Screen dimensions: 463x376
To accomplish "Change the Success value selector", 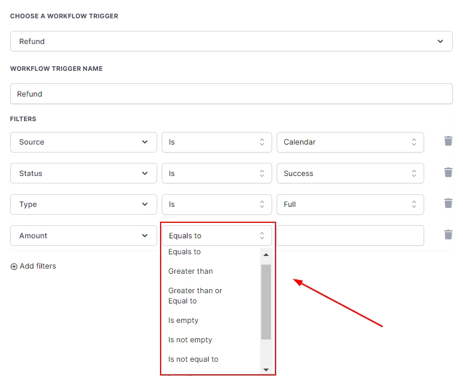I will (x=350, y=174).
